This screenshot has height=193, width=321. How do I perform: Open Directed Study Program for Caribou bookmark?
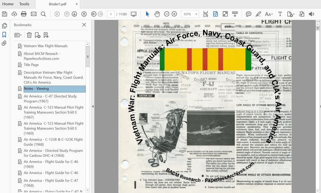[x=53, y=153]
